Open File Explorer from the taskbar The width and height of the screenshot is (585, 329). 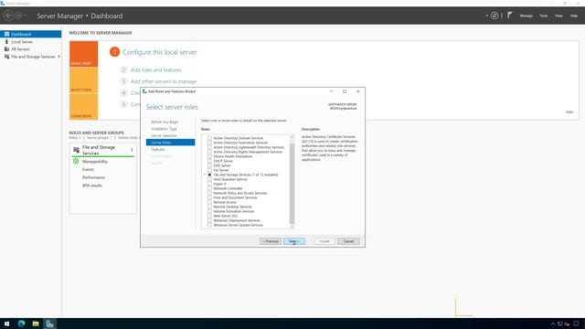(36, 324)
